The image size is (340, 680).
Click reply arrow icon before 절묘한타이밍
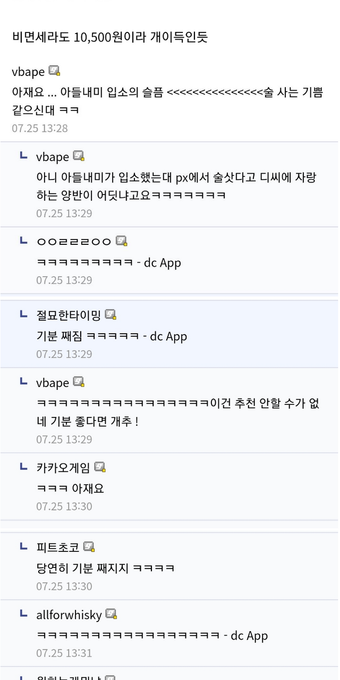[x=23, y=314]
